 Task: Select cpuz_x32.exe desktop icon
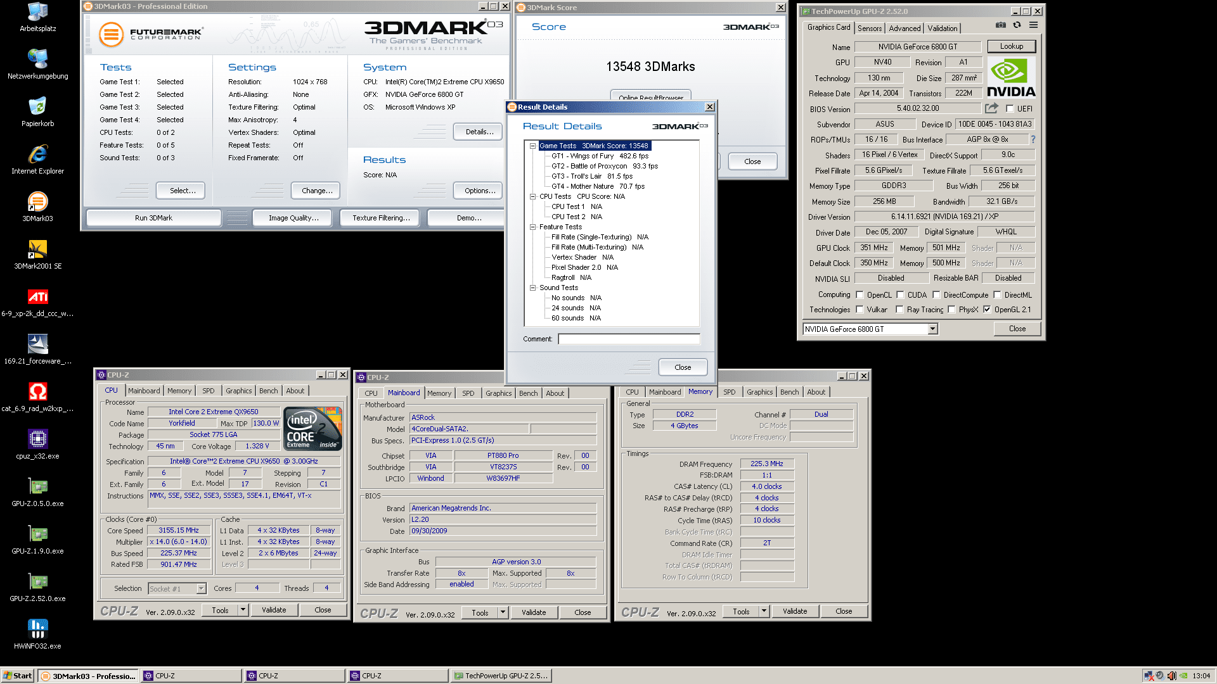(38, 445)
